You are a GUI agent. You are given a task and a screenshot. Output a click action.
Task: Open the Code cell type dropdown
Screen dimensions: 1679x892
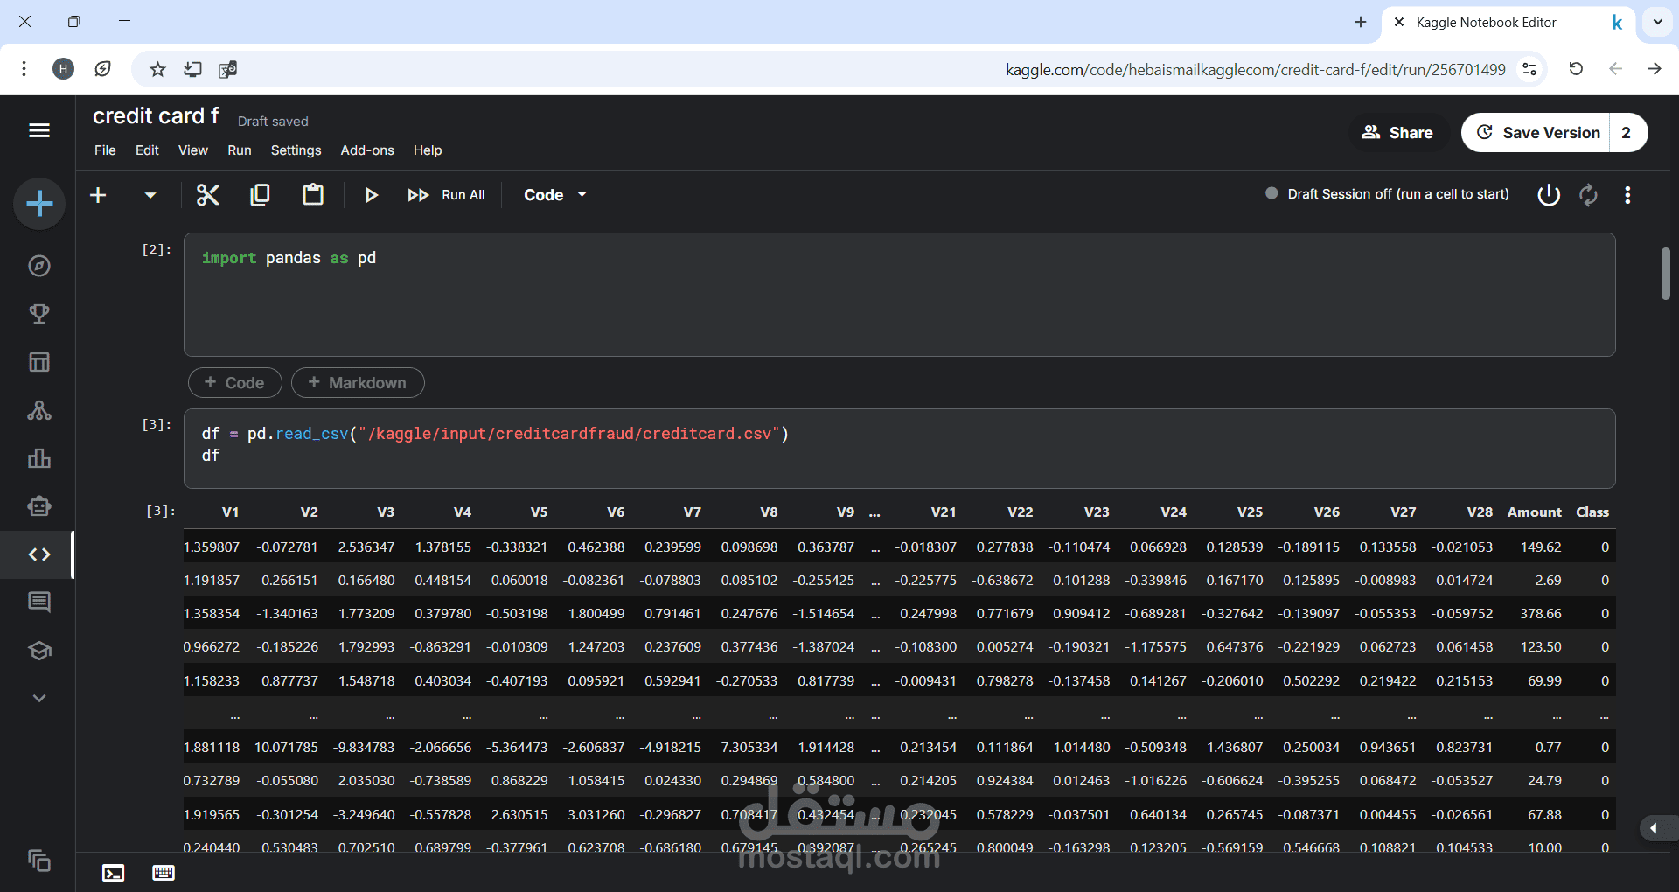tap(555, 195)
